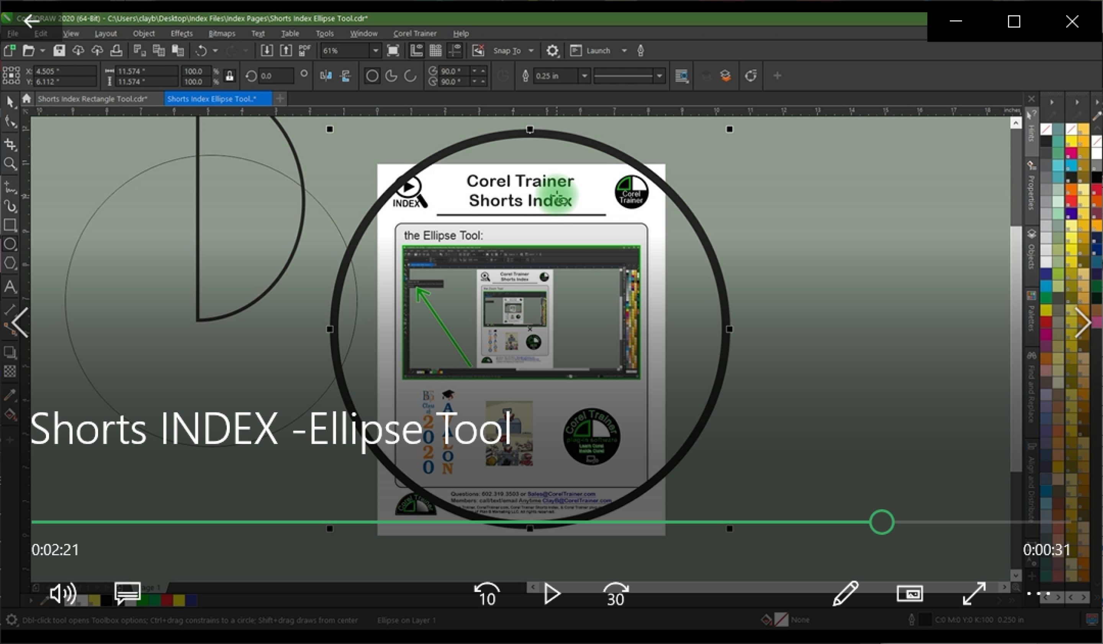Click the Full-Screen Preview icon
This screenshot has height=644, width=1103.
coord(393,51)
